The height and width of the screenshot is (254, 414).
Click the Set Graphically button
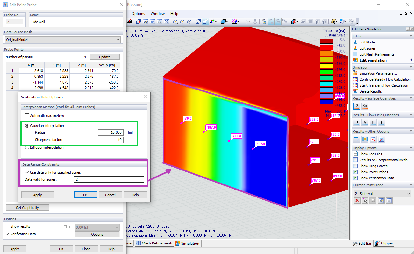27,207
